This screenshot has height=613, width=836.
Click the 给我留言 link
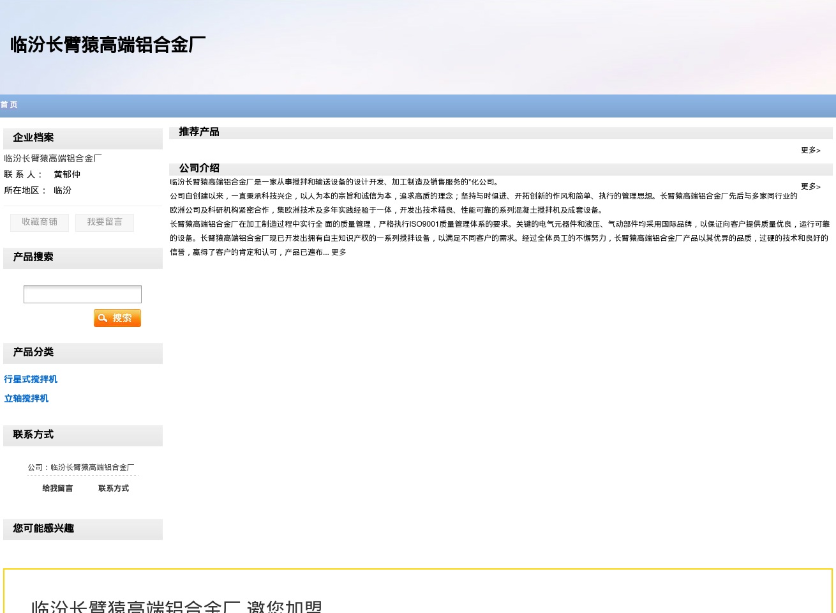(x=57, y=488)
